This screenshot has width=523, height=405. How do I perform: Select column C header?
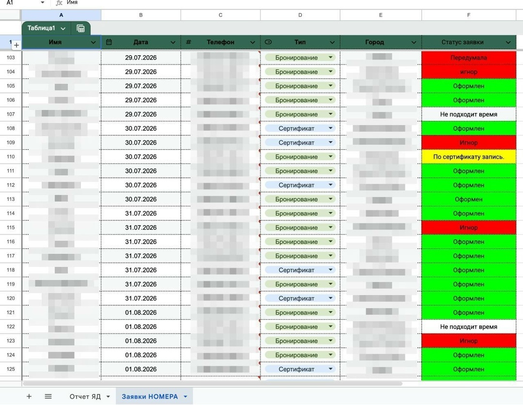[x=220, y=15]
